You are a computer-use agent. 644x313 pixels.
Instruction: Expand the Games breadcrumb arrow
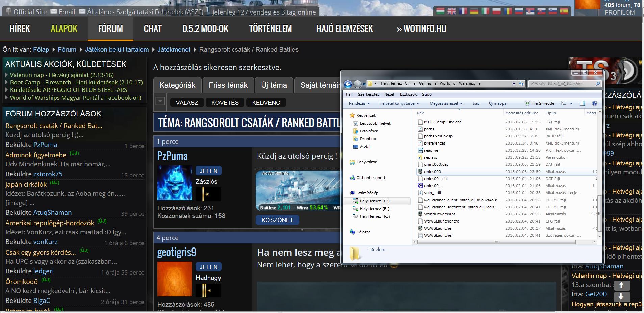(435, 84)
